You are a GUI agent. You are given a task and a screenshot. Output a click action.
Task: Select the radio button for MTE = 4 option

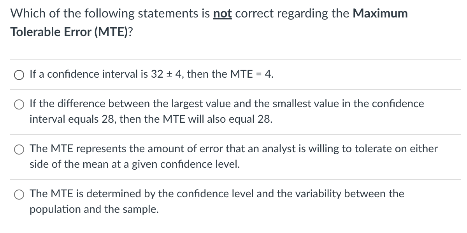(18, 75)
